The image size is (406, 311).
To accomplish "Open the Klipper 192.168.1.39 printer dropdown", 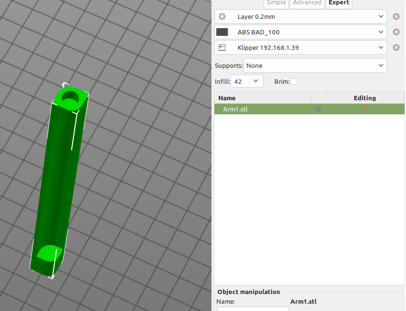I will coord(380,47).
